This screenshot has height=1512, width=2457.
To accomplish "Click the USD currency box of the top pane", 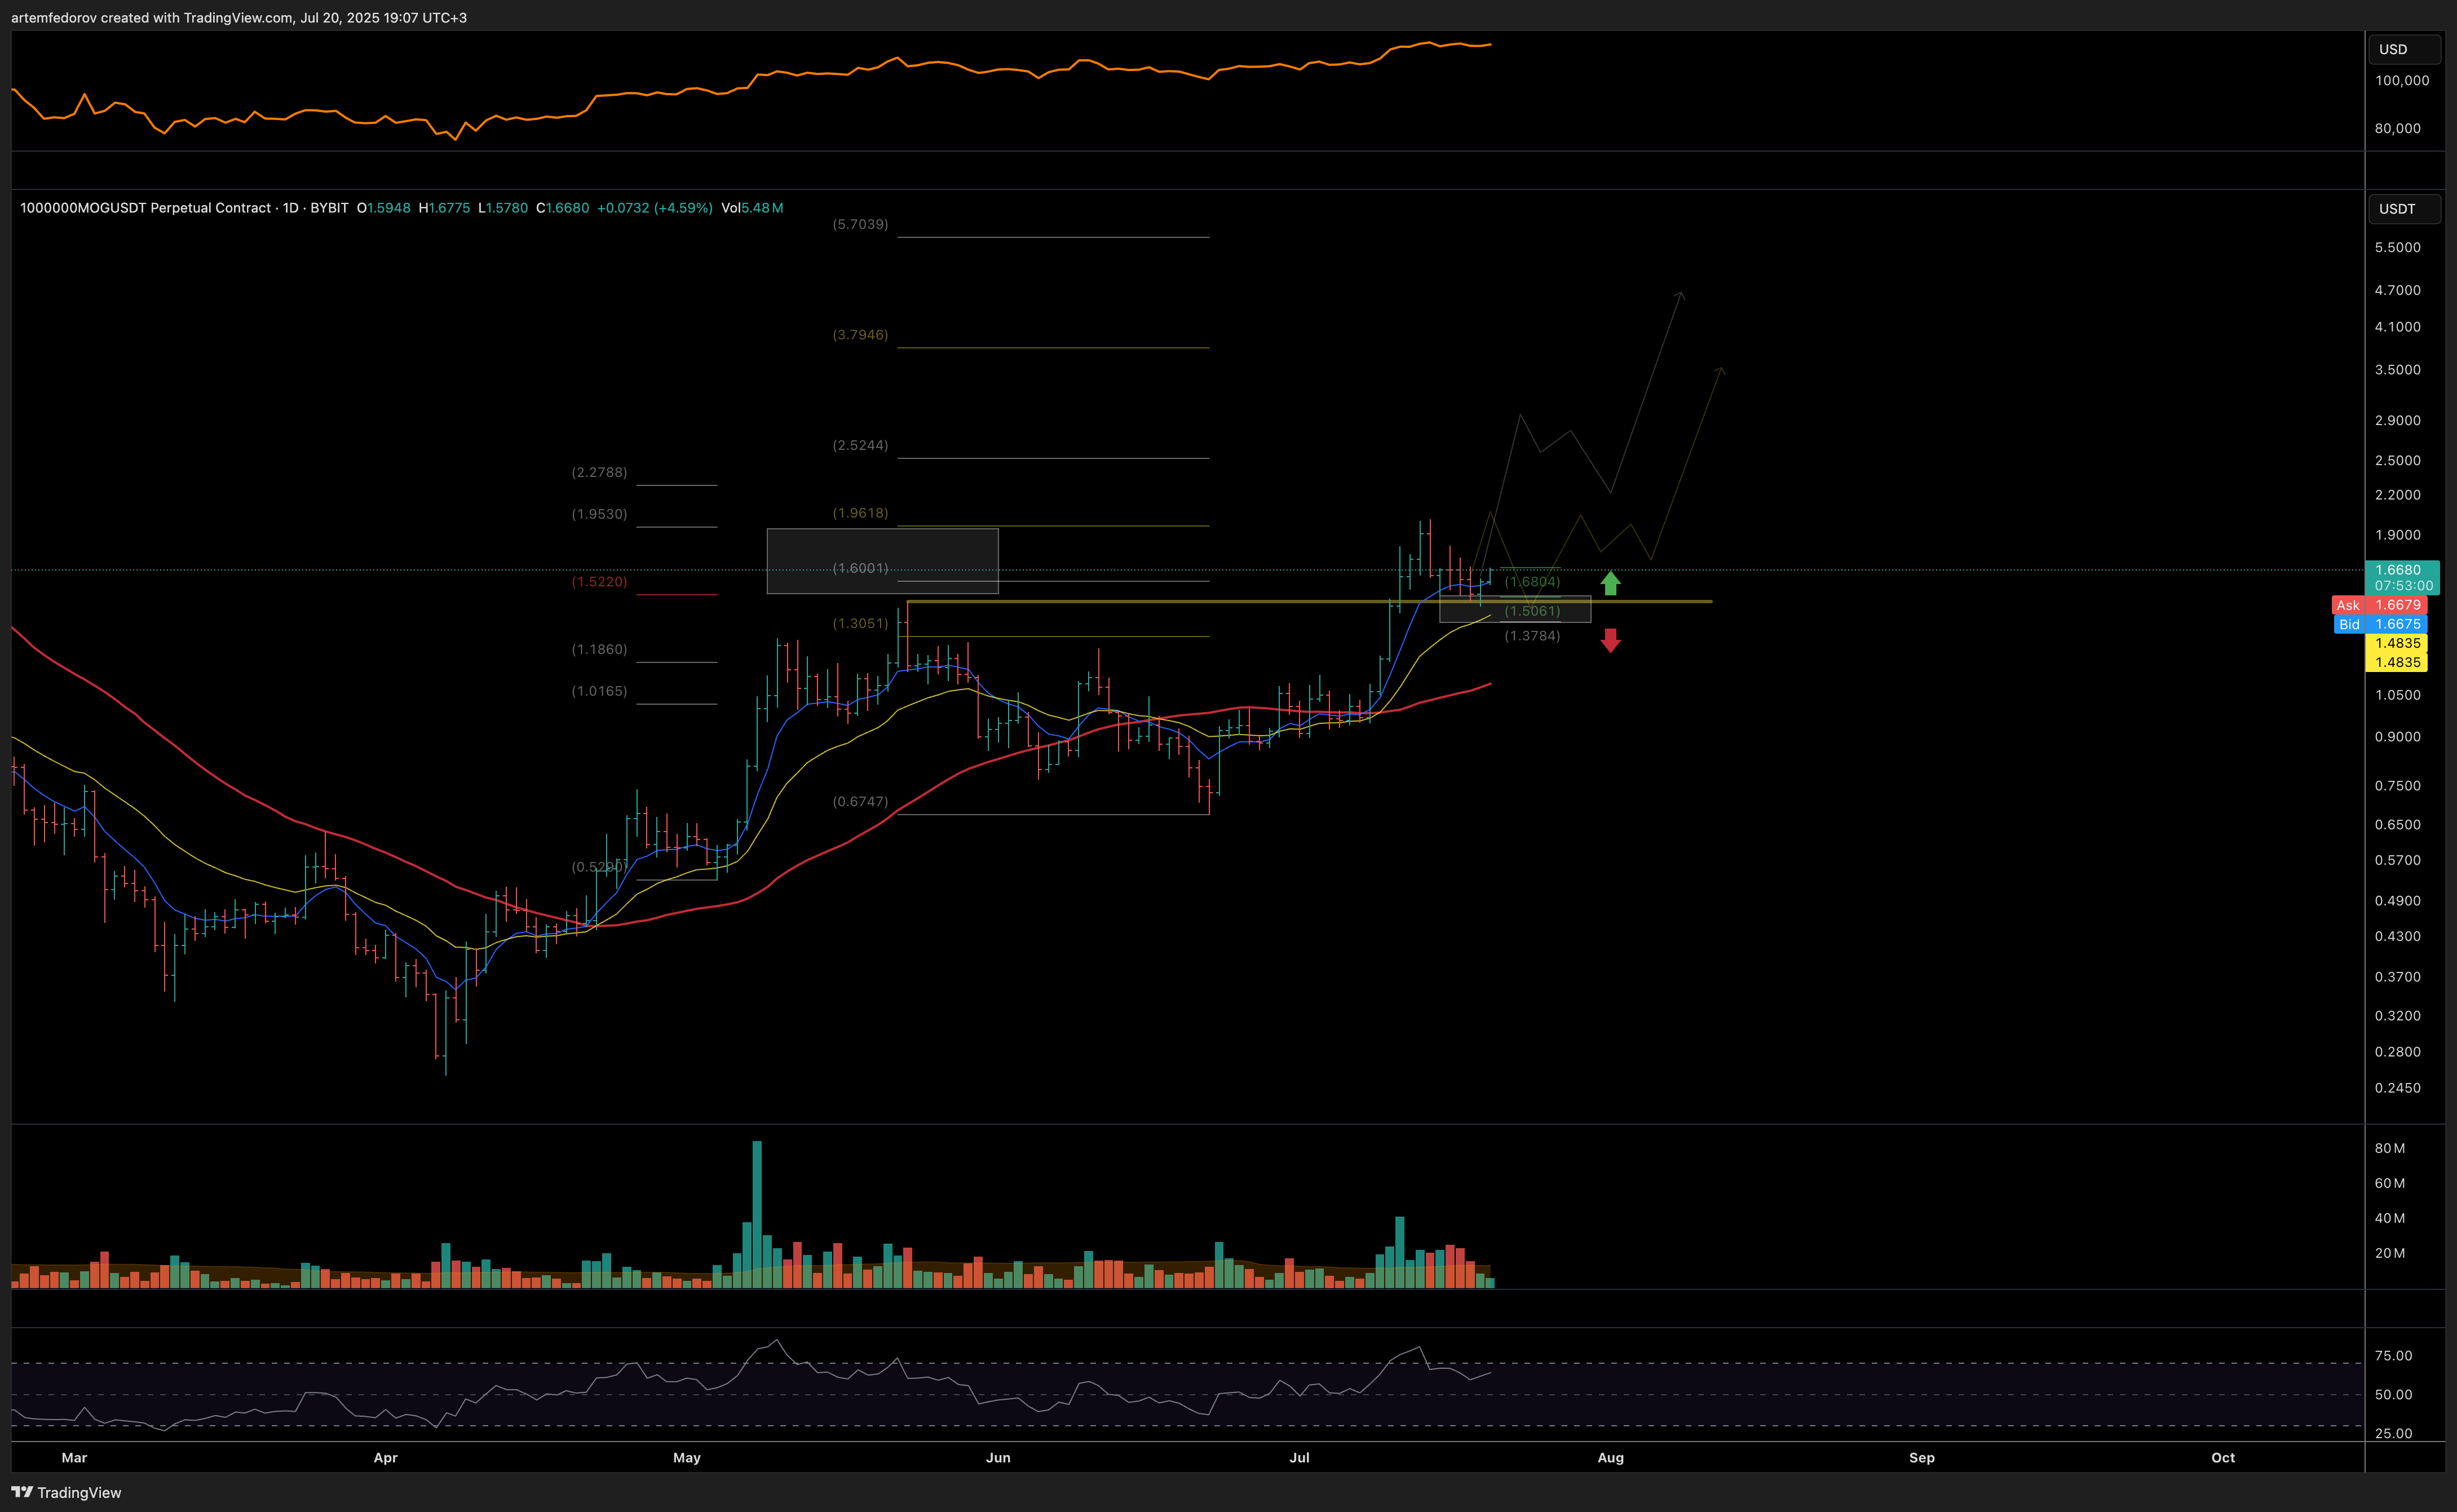I will [2404, 49].
